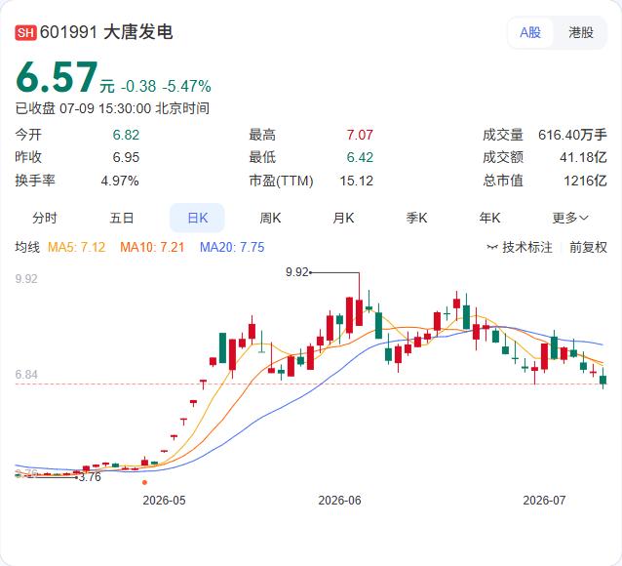This screenshot has width=622, height=566.
Task: Click the 2026-07 date axis label
Action: (544, 500)
